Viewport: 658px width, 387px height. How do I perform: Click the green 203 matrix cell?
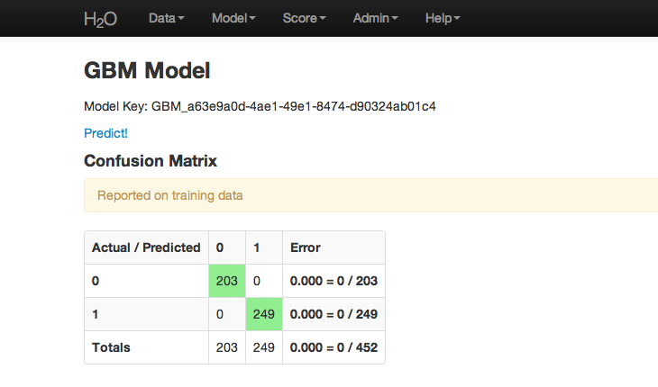[227, 281]
